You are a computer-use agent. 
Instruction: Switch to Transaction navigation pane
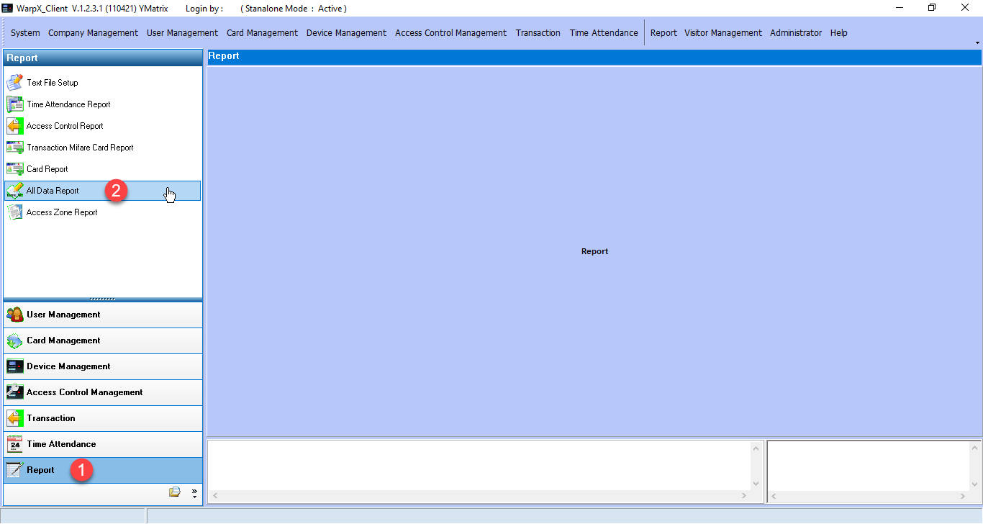click(103, 418)
